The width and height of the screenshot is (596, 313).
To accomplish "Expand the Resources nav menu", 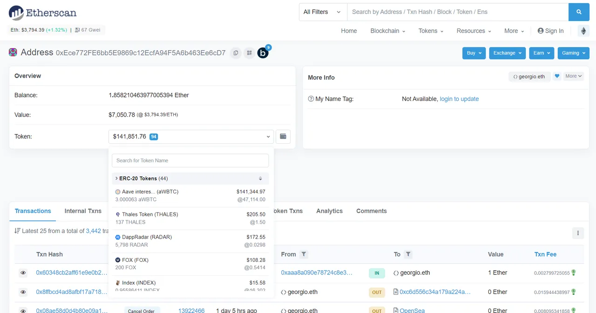I will (474, 31).
